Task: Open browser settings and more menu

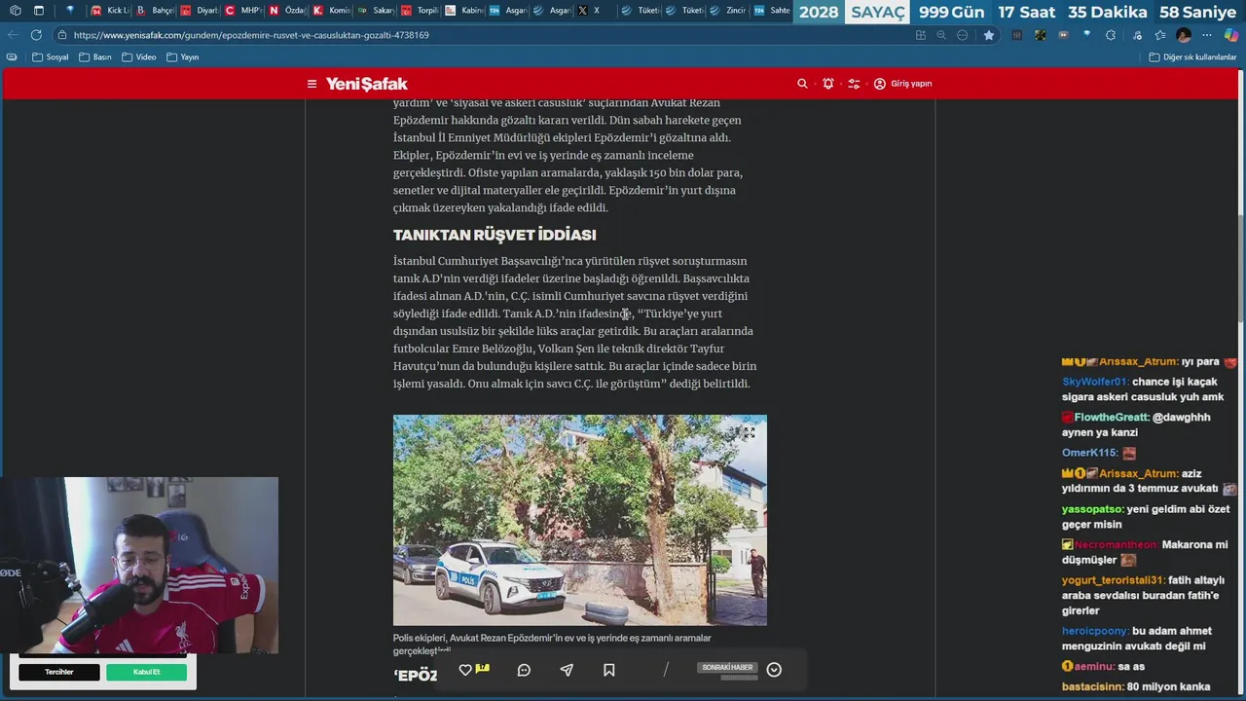Action: (1207, 35)
